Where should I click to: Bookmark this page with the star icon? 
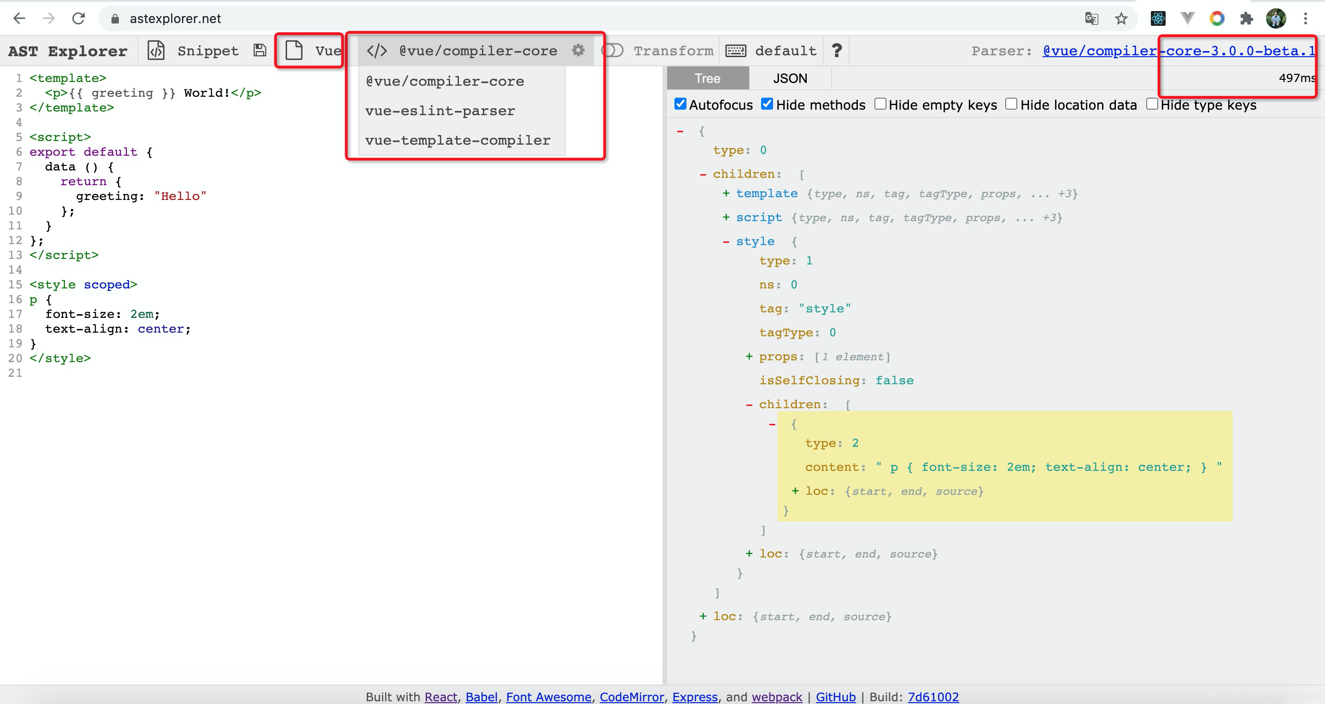click(1121, 19)
